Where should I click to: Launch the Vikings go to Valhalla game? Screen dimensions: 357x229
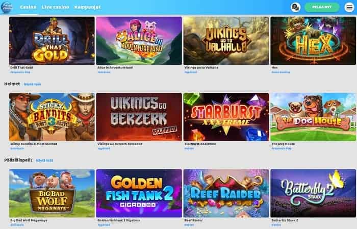tap(226, 40)
